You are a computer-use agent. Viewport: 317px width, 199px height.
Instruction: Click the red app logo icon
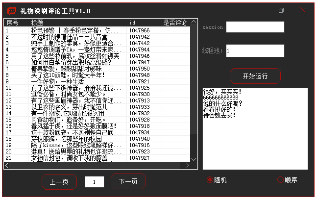[12, 11]
